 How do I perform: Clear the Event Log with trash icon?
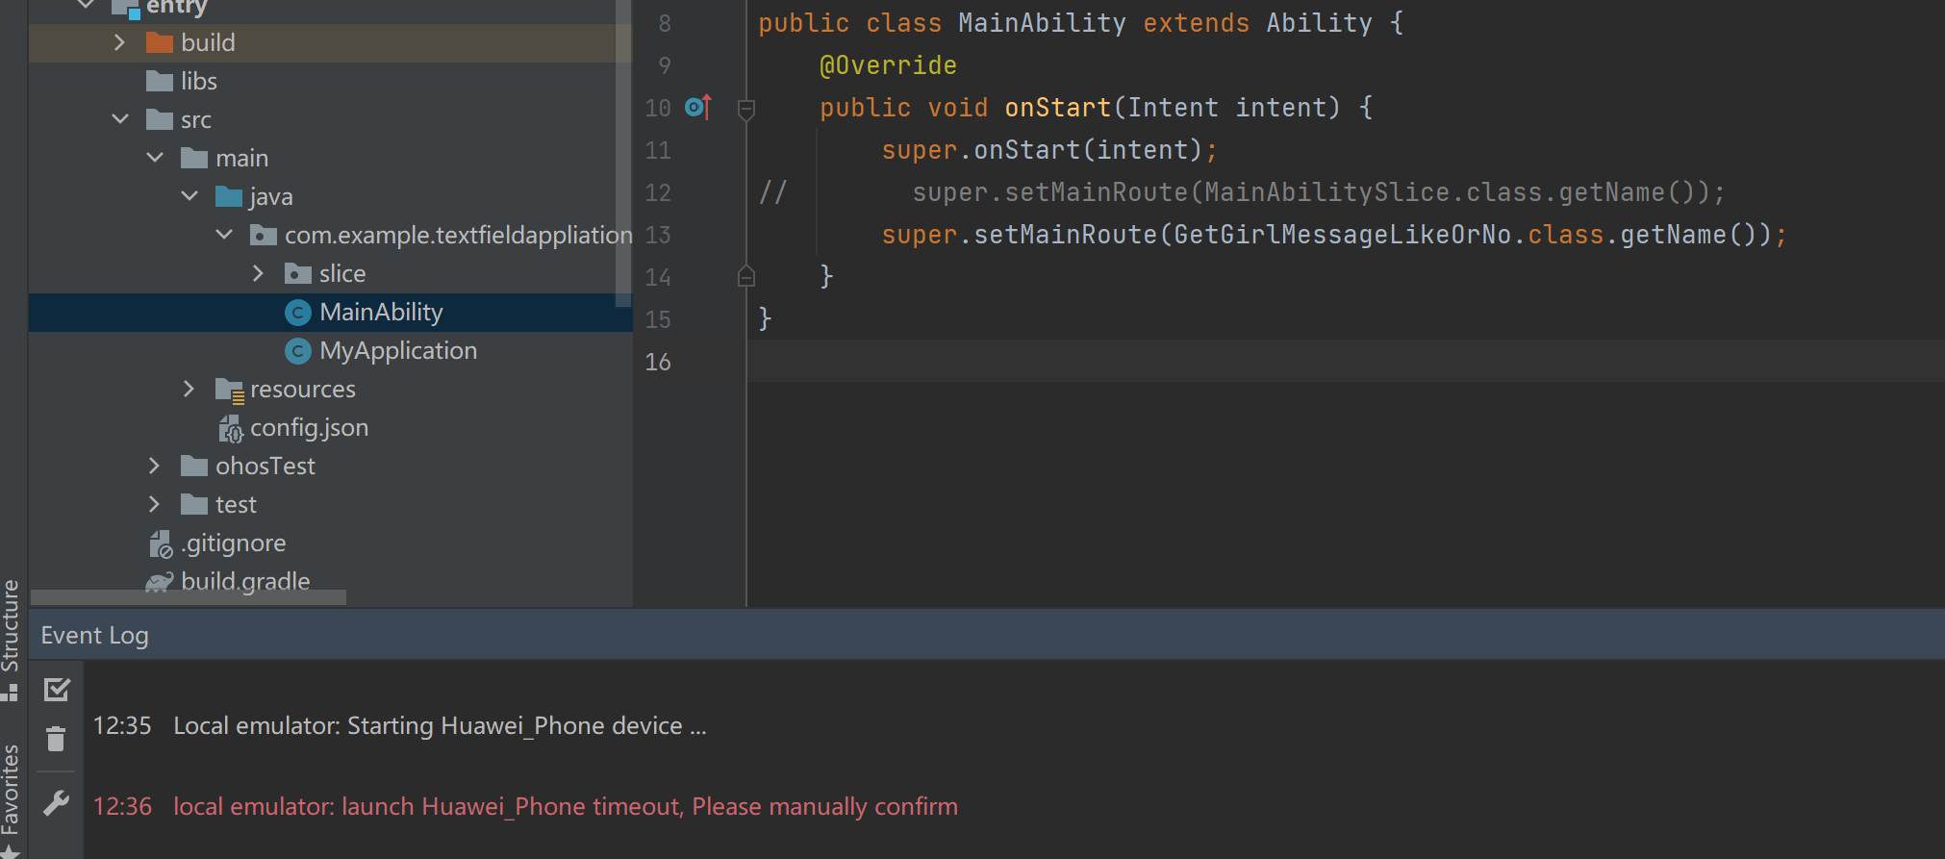point(56,739)
